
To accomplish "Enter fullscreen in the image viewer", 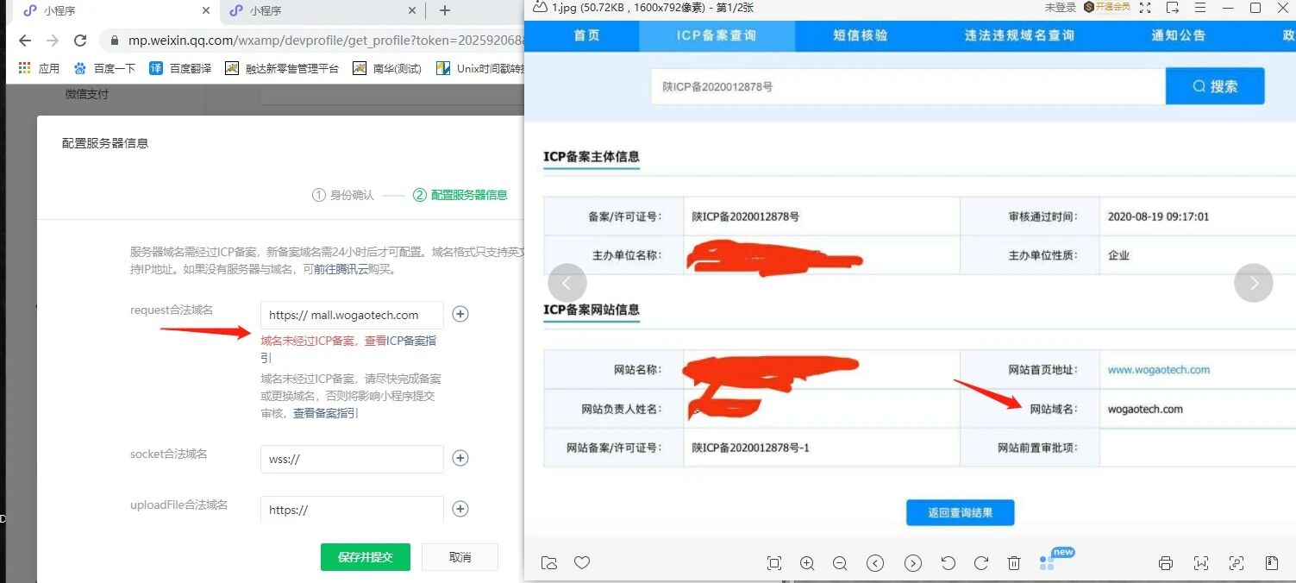I will tap(1145, 8).
